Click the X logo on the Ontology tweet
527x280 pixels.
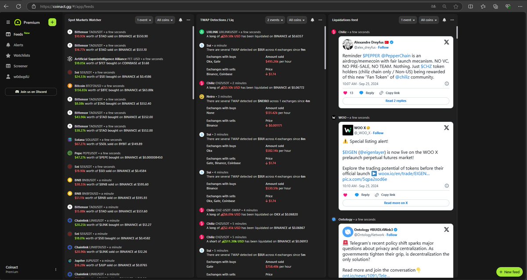(446, 229)
